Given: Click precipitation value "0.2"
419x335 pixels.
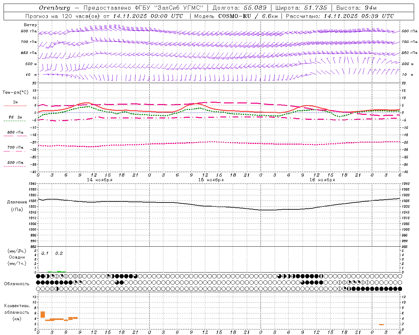Looking at the screenshot, I should (x=59, y=254).
